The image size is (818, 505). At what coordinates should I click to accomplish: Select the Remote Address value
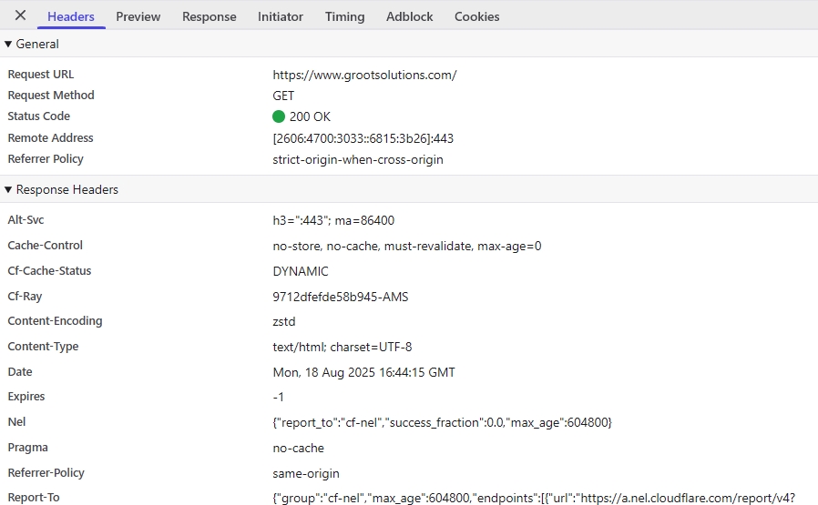coord(363,138)
